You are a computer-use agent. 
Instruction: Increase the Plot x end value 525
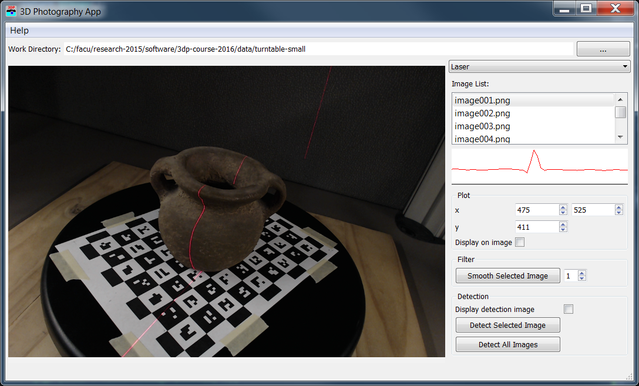(619, 207)
